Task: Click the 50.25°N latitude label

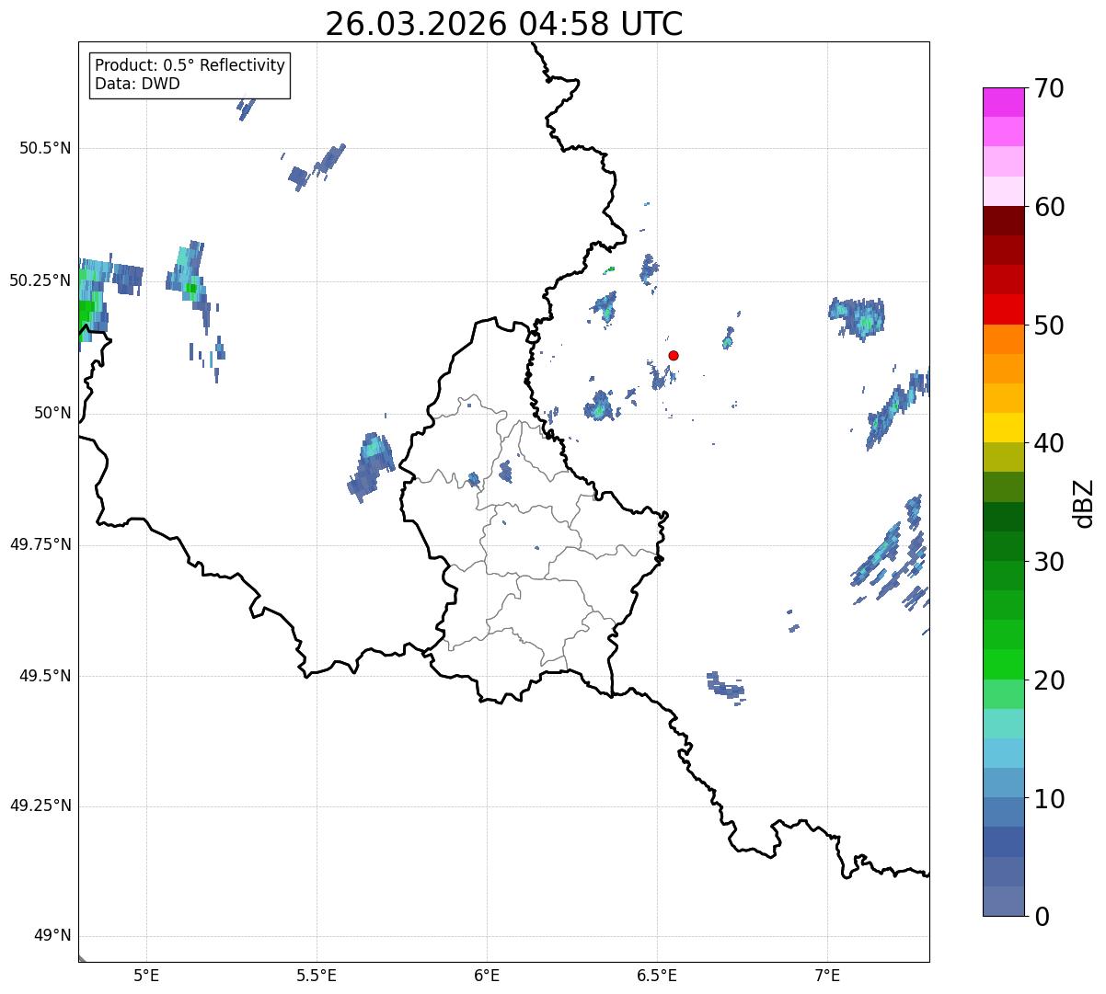Action: (x=40, y=280)
